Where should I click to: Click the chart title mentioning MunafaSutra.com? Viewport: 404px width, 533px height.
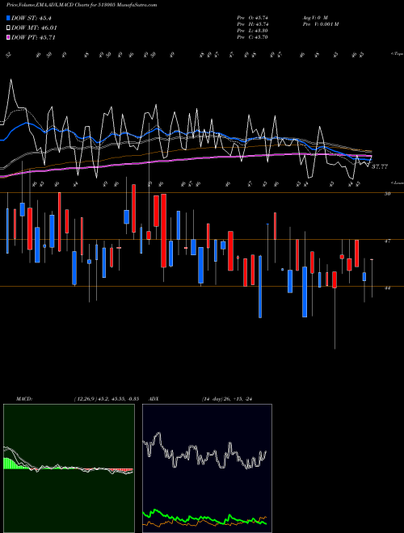coord(82,5)
